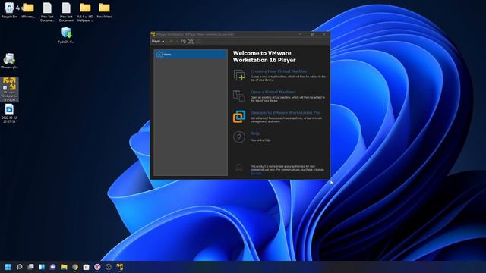Select the FydeOS installer desktop icon
This screenshot has height=273, width=486.
pos(66,36)
